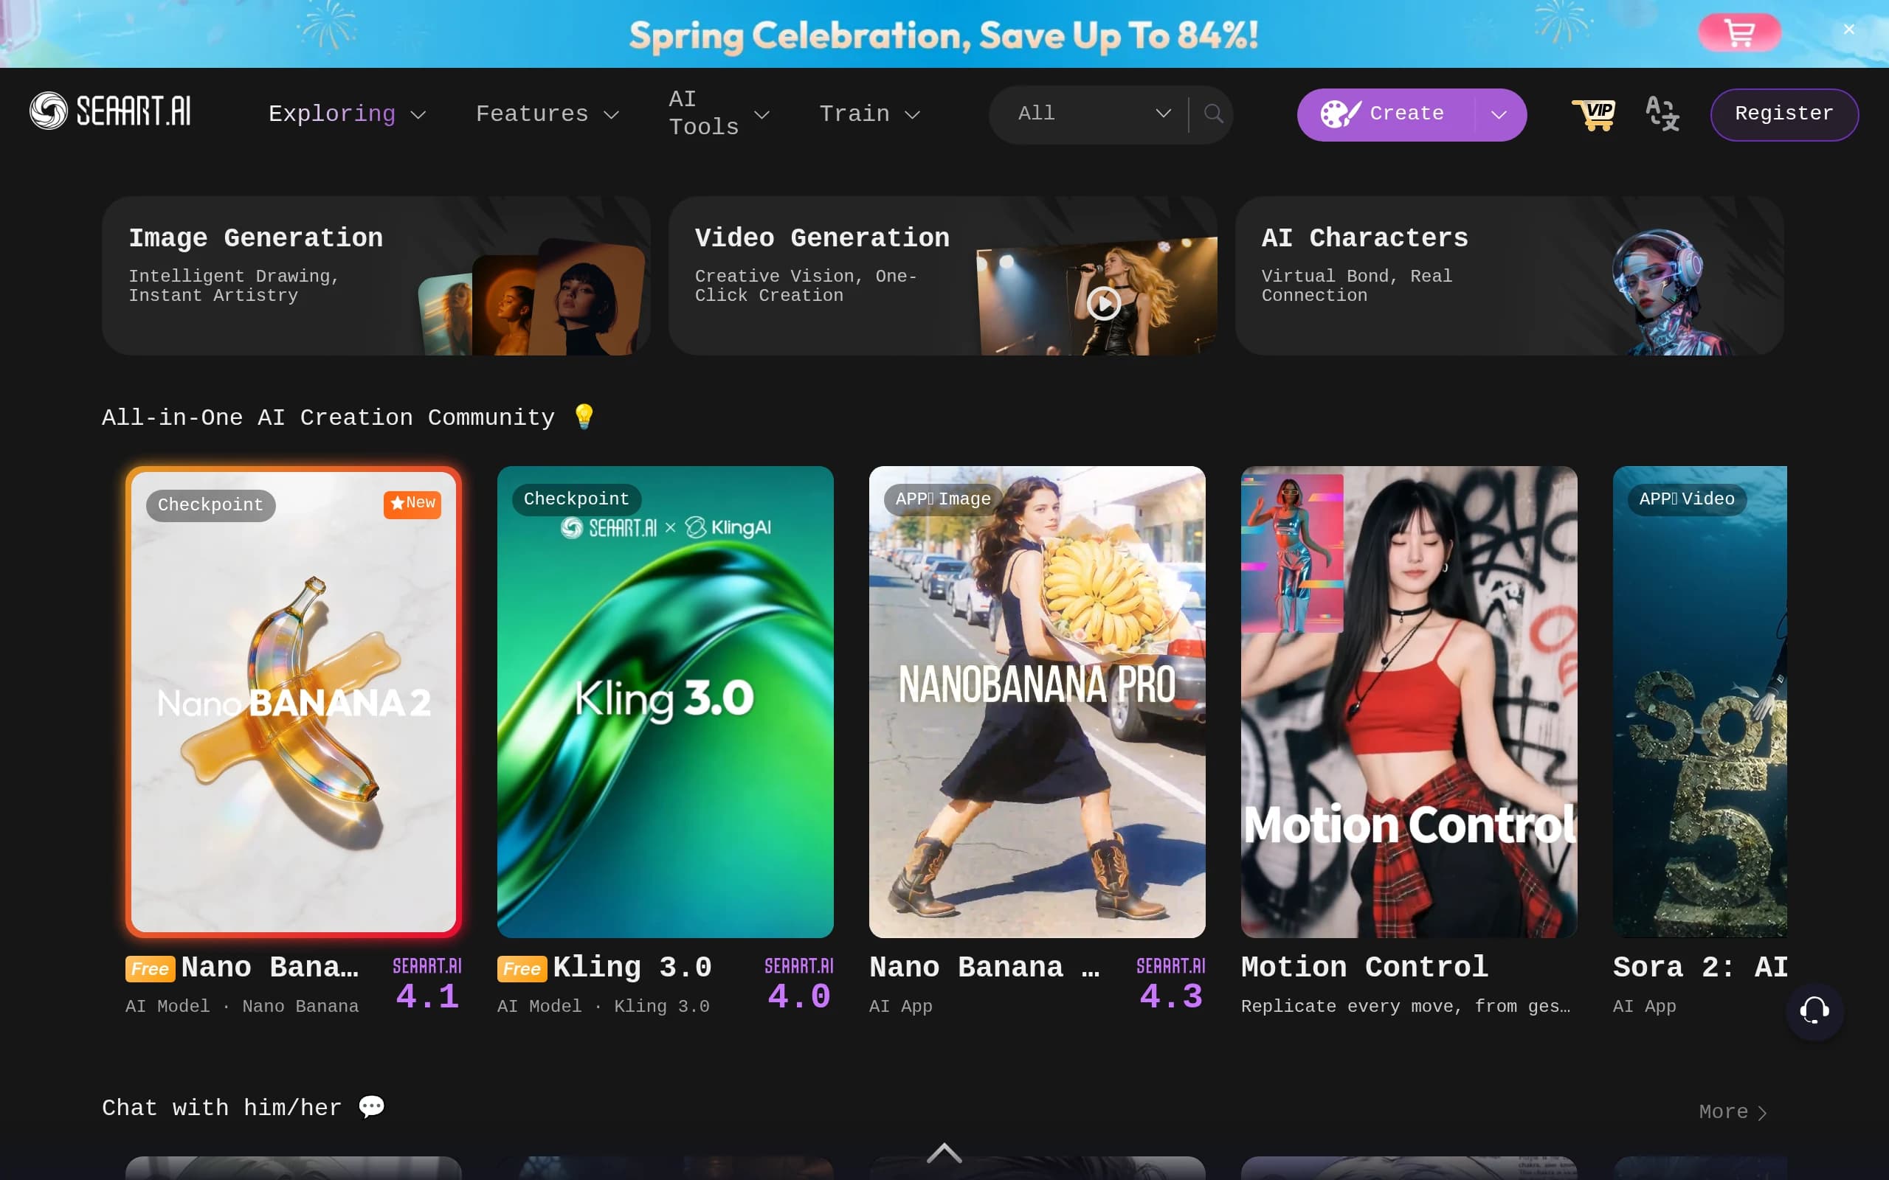Click the "Replicate every move" description
The height and width of the screenshot is (1180, 1889).
(x=1406, y=1006)
